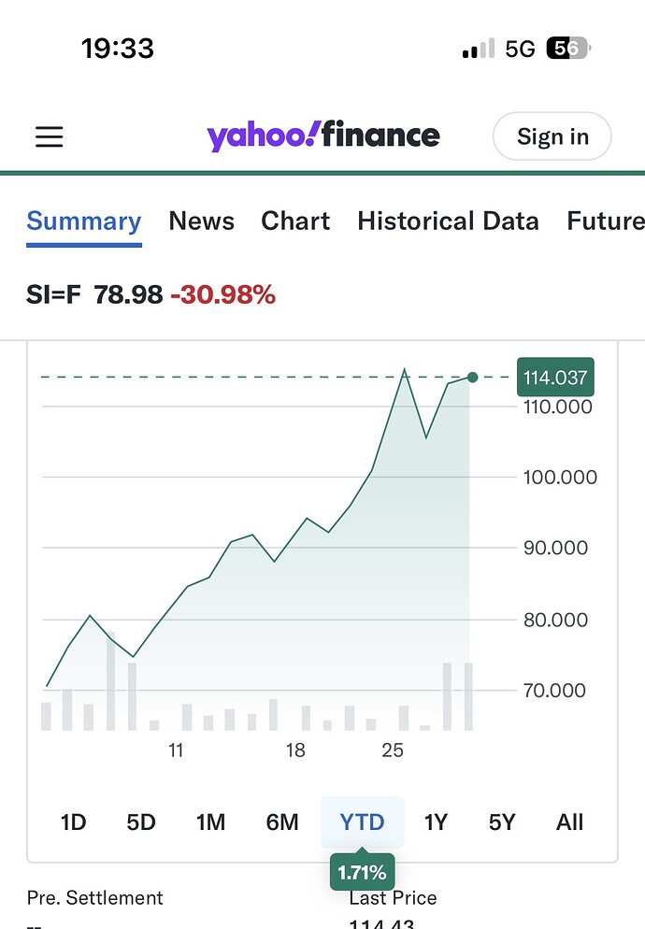Screen dimensions: 645x929
Task: Go to Historical Data tab
Action: pos(448,222)
